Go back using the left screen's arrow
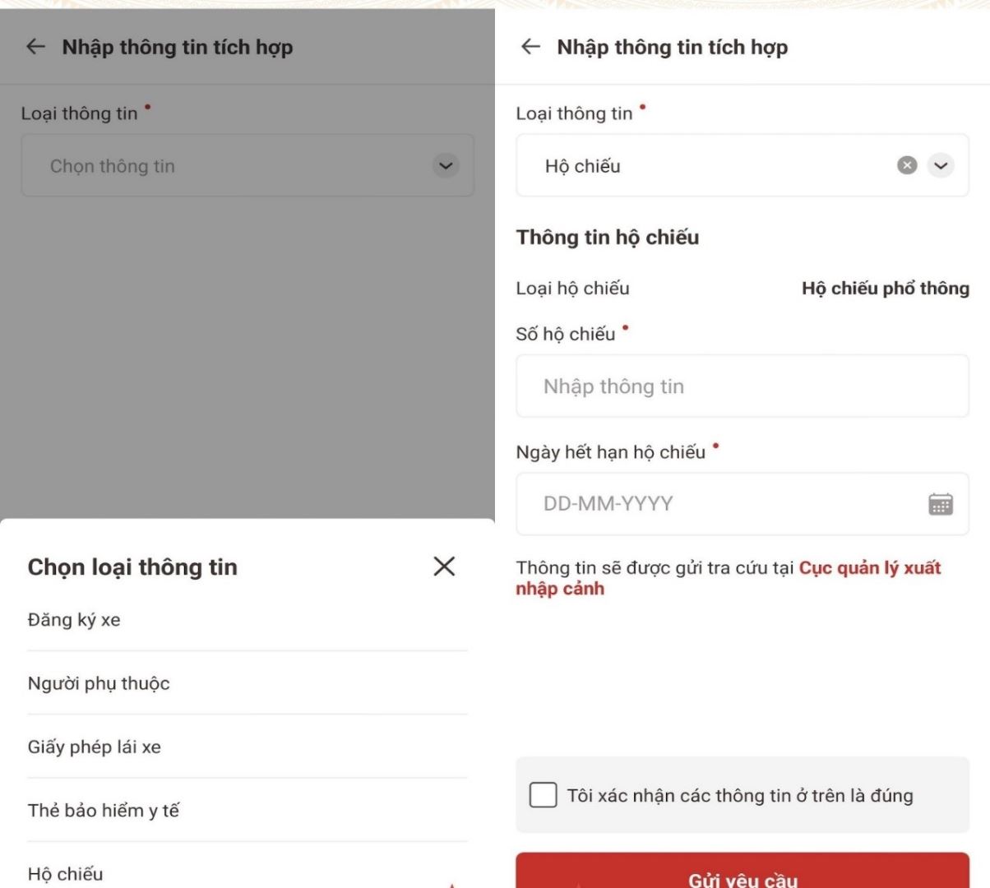 [x=35, y=47]
